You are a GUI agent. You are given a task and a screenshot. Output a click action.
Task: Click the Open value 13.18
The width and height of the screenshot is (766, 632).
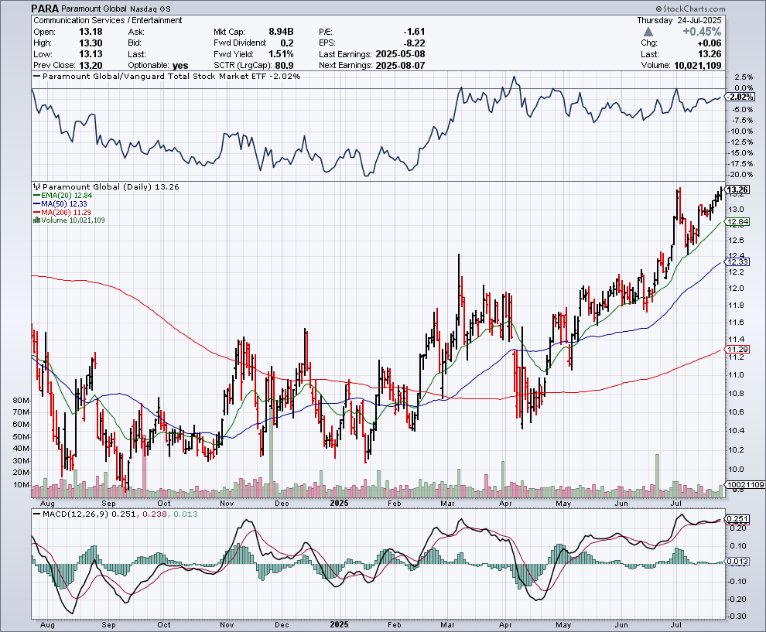(x=91, y=32)
